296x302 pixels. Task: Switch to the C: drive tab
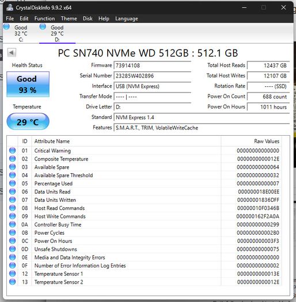[x=21, y=33]
